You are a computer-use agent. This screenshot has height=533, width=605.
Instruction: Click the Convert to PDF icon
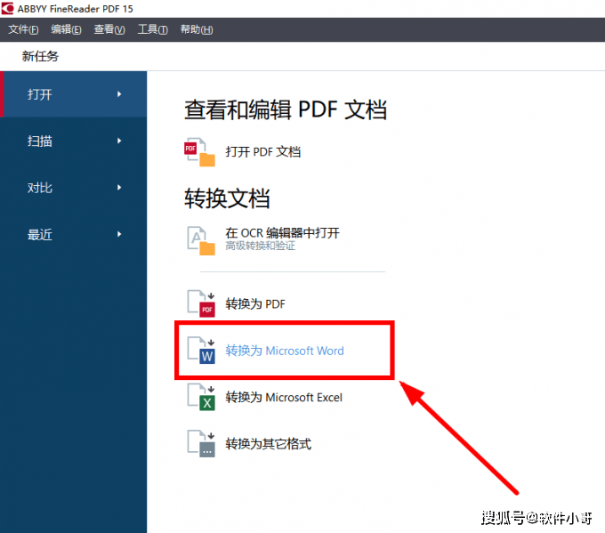(x=201, y=303)
